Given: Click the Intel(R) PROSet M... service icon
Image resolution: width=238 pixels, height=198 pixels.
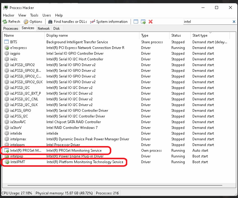Looking at the screenshot, I should [7, 151].
